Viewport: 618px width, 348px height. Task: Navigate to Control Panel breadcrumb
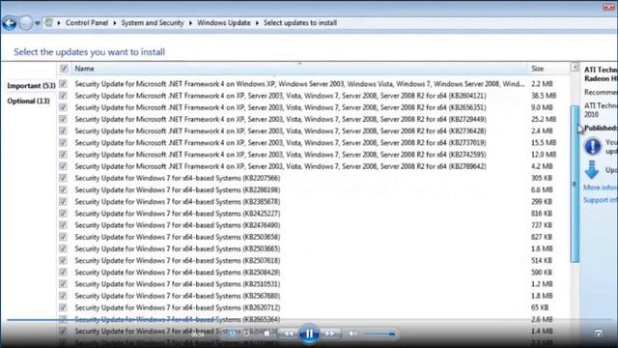(87, 23)
